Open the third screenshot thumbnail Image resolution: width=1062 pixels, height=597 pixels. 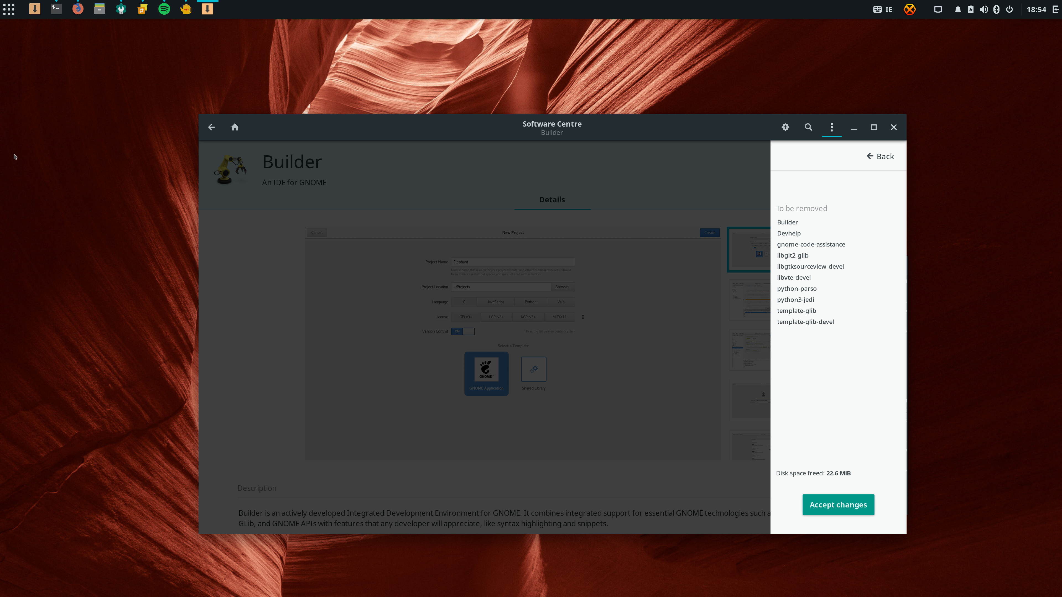tap(749, 350)
